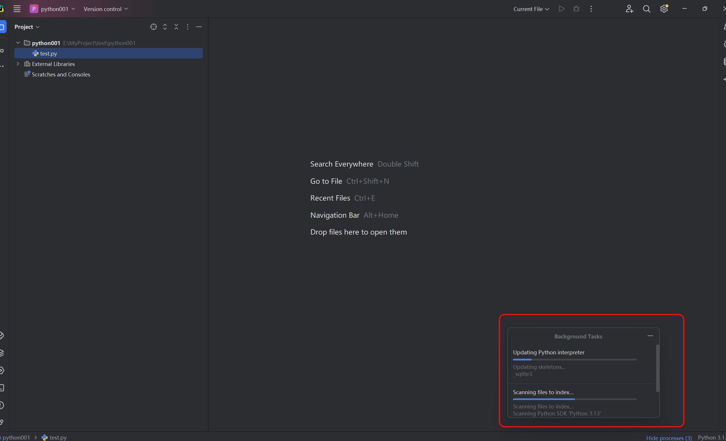Screen dimensions: 726x441
Task: Minimize the Background Tasks popup
Action: (x=650, y=336)
